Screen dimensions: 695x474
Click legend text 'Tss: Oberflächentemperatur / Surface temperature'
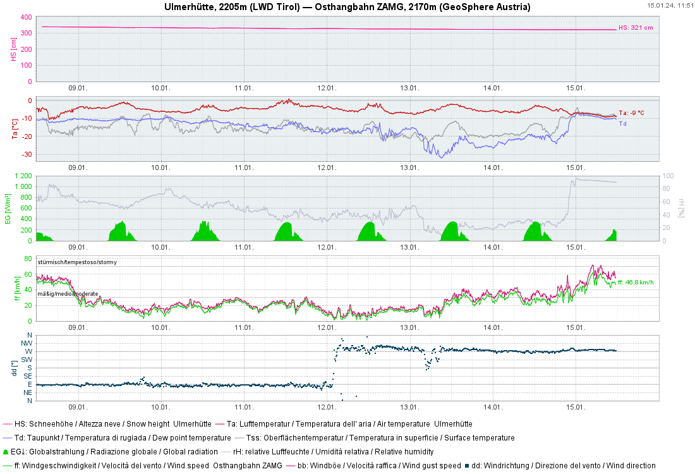click(x=381, y=438)
